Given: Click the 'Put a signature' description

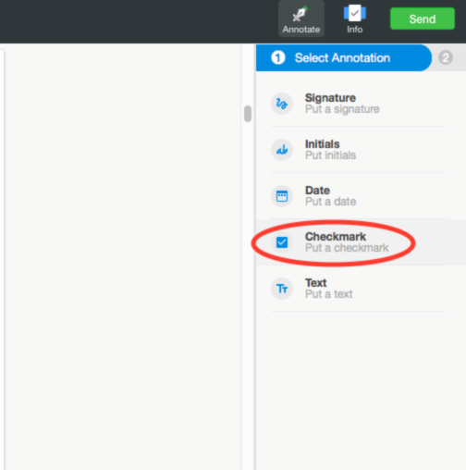Looking at the screenshot, I should tap(342, 109).
